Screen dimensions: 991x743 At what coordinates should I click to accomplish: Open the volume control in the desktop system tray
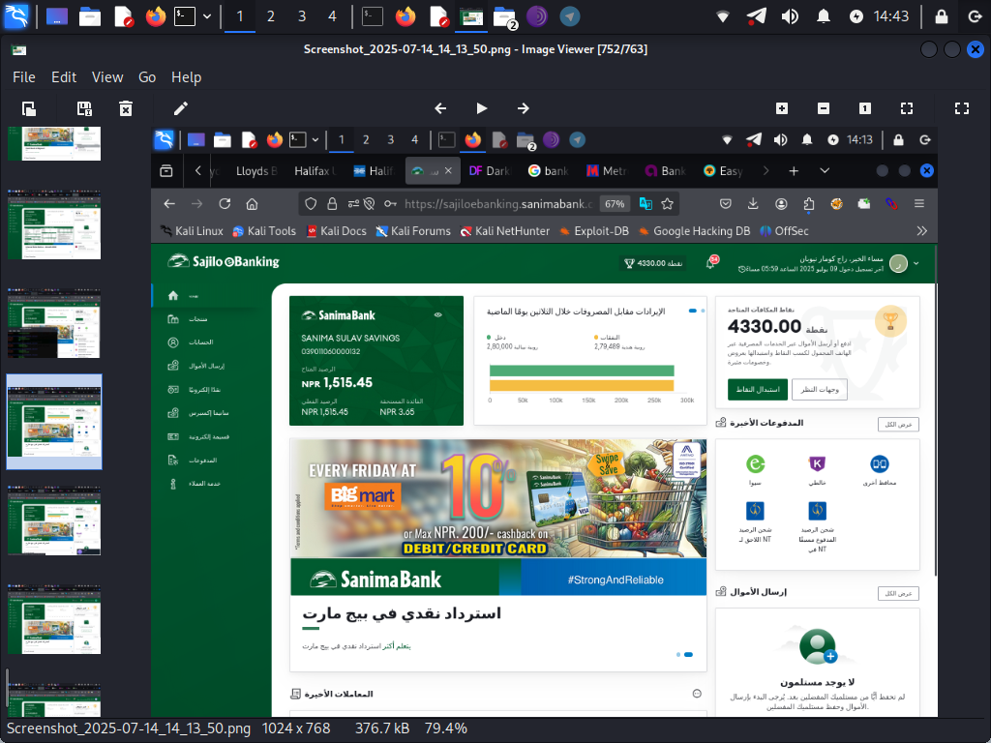[x=790, y=16]
